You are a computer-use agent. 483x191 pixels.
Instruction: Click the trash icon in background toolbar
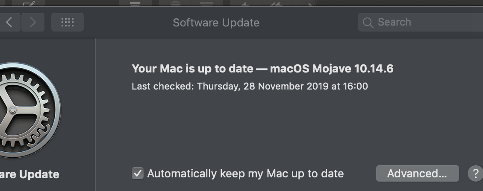[175, 3]
